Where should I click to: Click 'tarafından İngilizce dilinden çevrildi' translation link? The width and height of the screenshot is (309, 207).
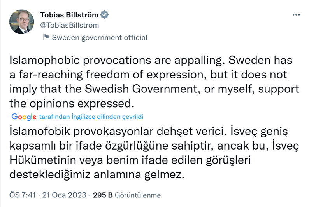tap(91, 117)
